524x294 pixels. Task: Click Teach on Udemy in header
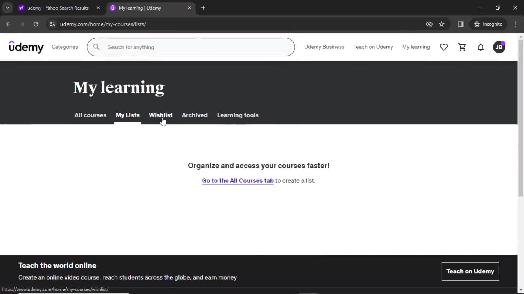(373, 47)
